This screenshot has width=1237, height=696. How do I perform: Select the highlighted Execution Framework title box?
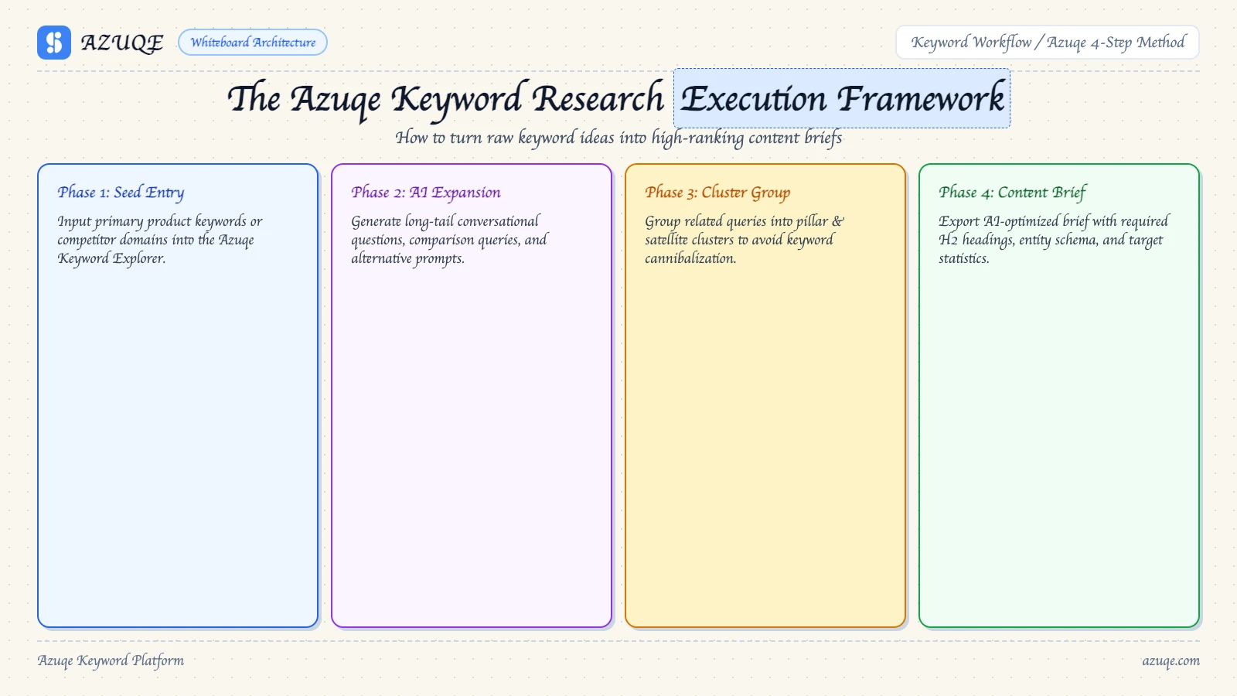point(842,98)
